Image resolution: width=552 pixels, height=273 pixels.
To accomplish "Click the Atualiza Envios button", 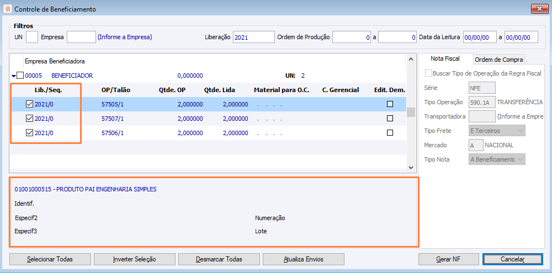I will click(x=304, y=259).
